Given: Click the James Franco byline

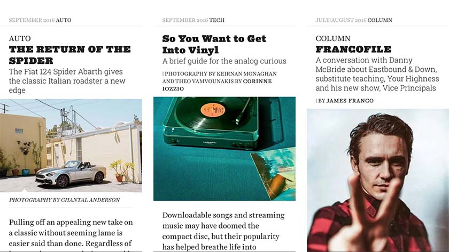Looking at the screenshot, I should (x=350, y=101).
